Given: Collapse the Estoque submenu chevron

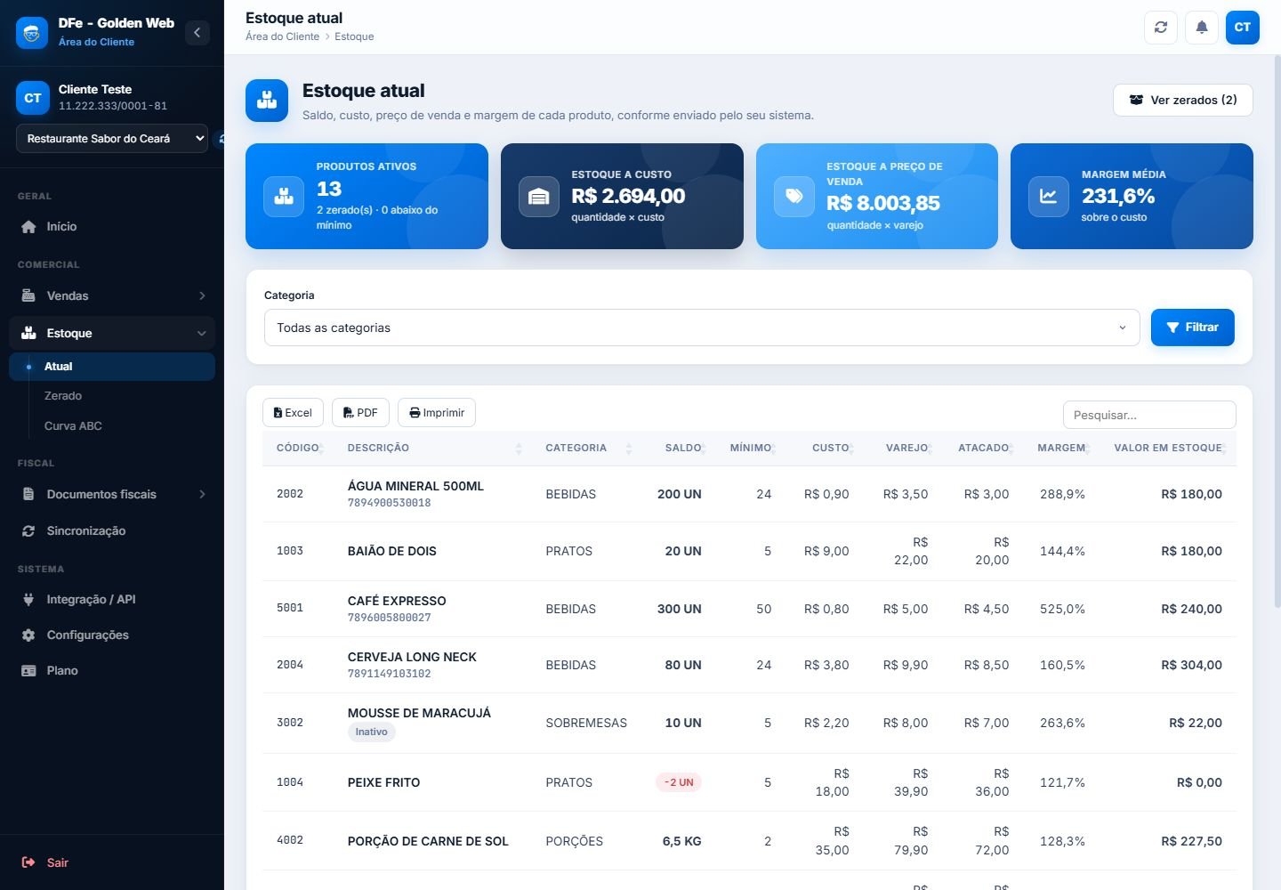Looking at the screenshot, I should click(202, 333).
